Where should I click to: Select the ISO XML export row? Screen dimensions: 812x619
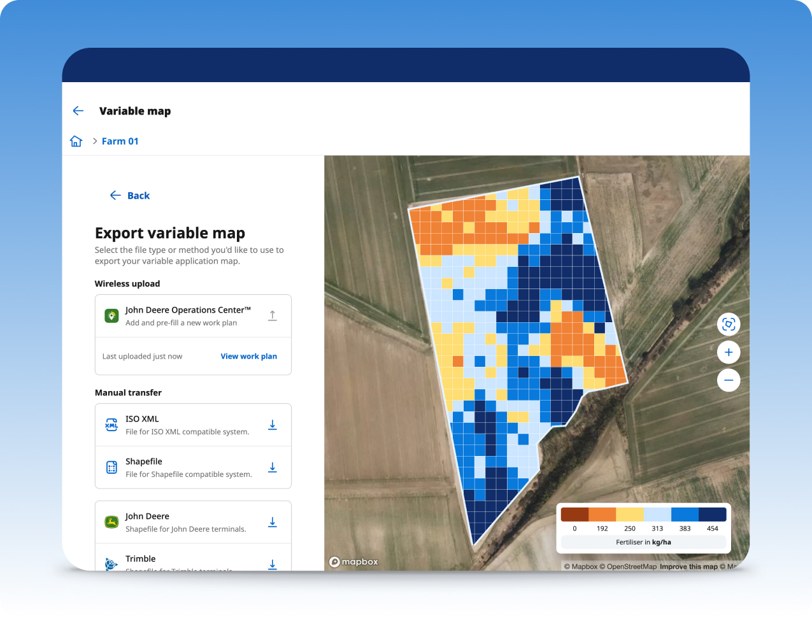click(185, 425)
